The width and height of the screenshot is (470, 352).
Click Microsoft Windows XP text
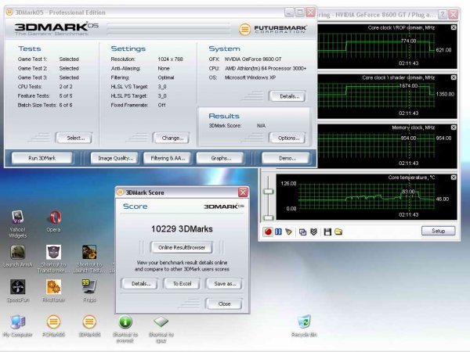tap(250, 77)
